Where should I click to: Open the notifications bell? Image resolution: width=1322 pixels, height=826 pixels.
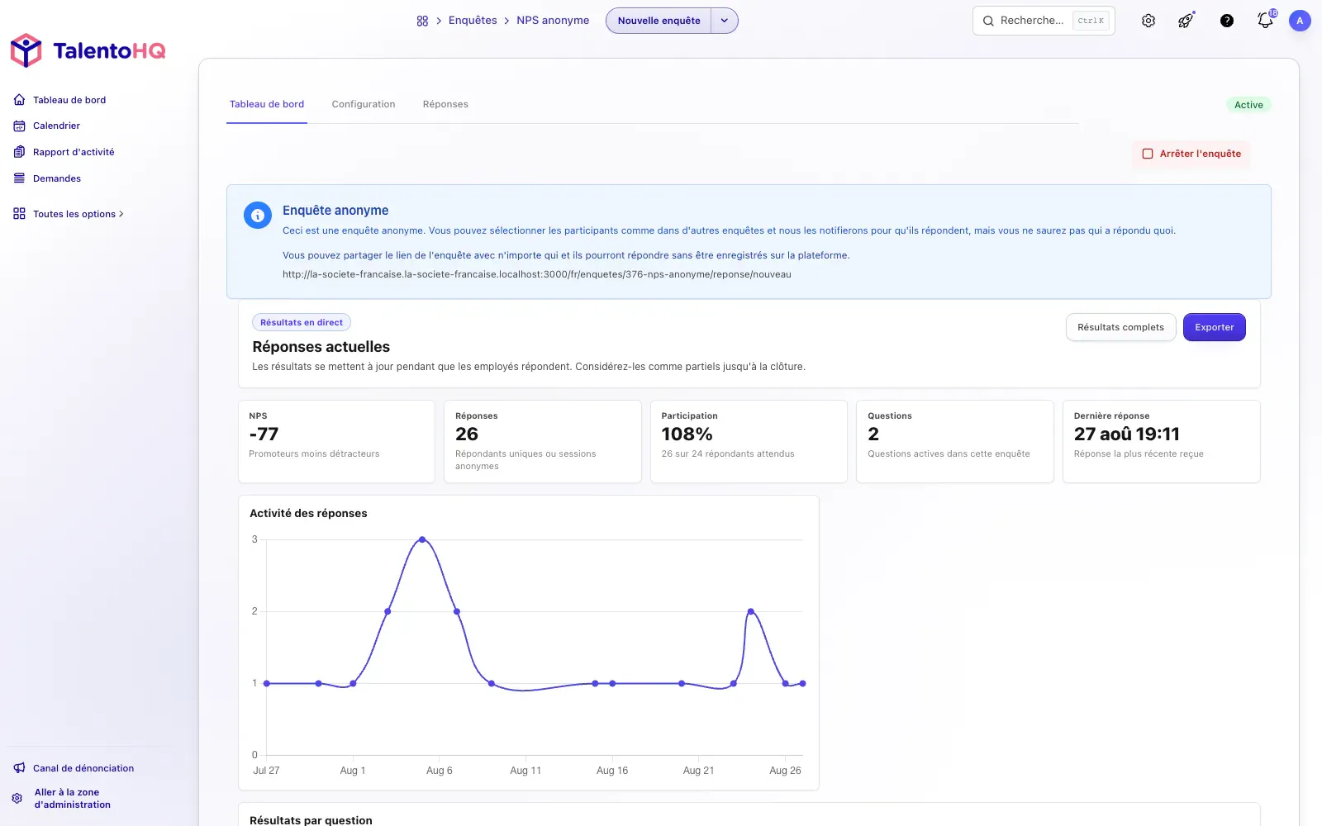coord(1265,21)
